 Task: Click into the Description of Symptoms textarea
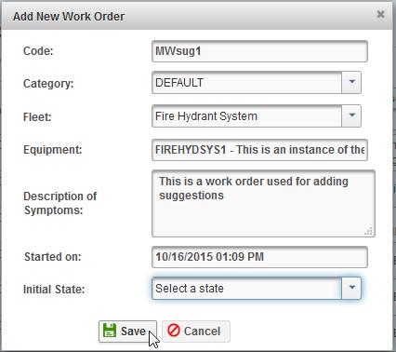tap(263, 204)
